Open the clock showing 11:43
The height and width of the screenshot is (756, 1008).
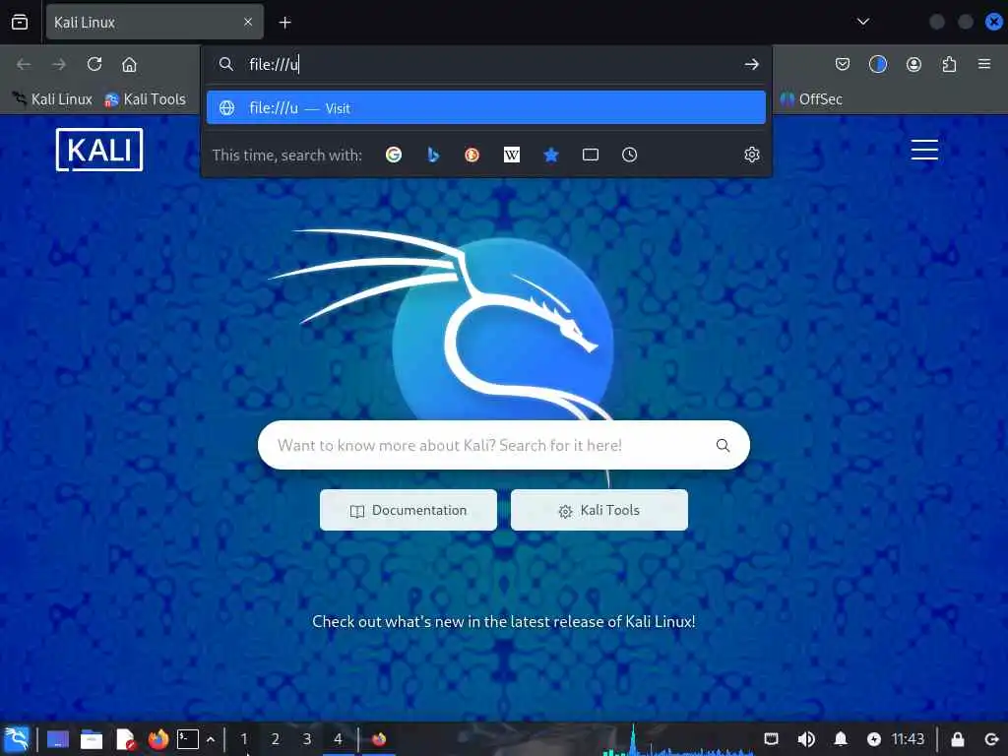[908, 739]
